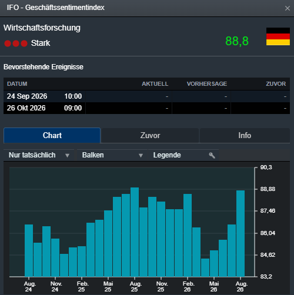
Task: Switch to the Zuvor tab
Action: 150,136
